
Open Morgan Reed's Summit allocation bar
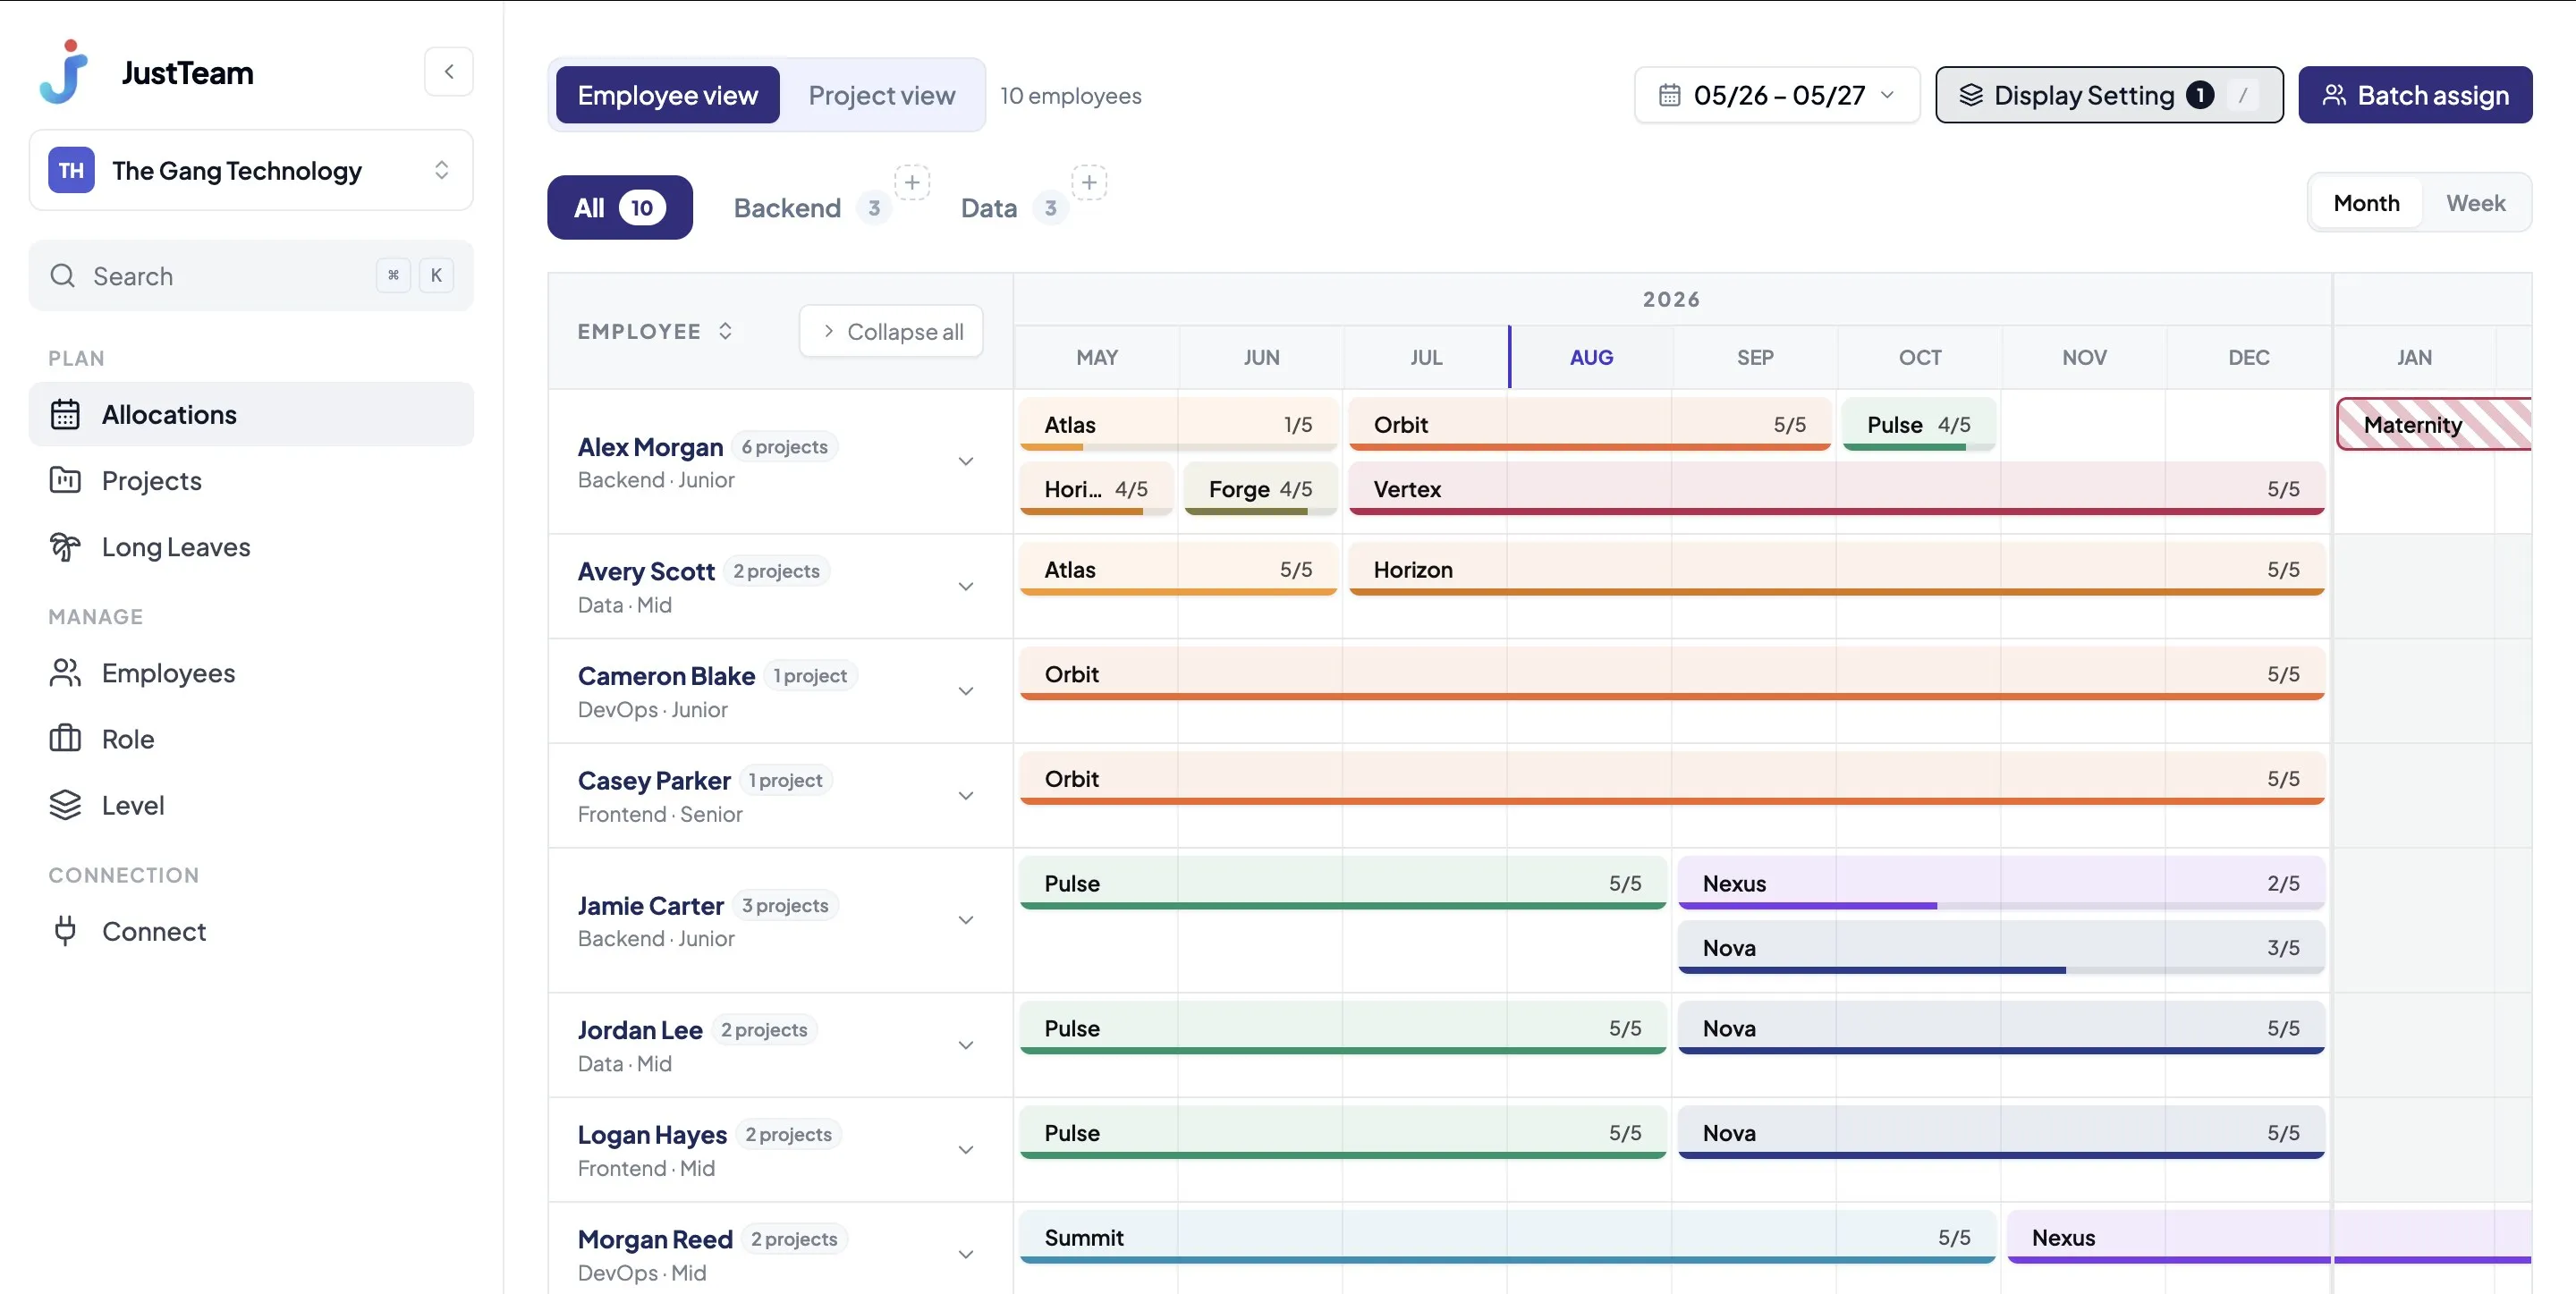(x=1507, y=1237)
